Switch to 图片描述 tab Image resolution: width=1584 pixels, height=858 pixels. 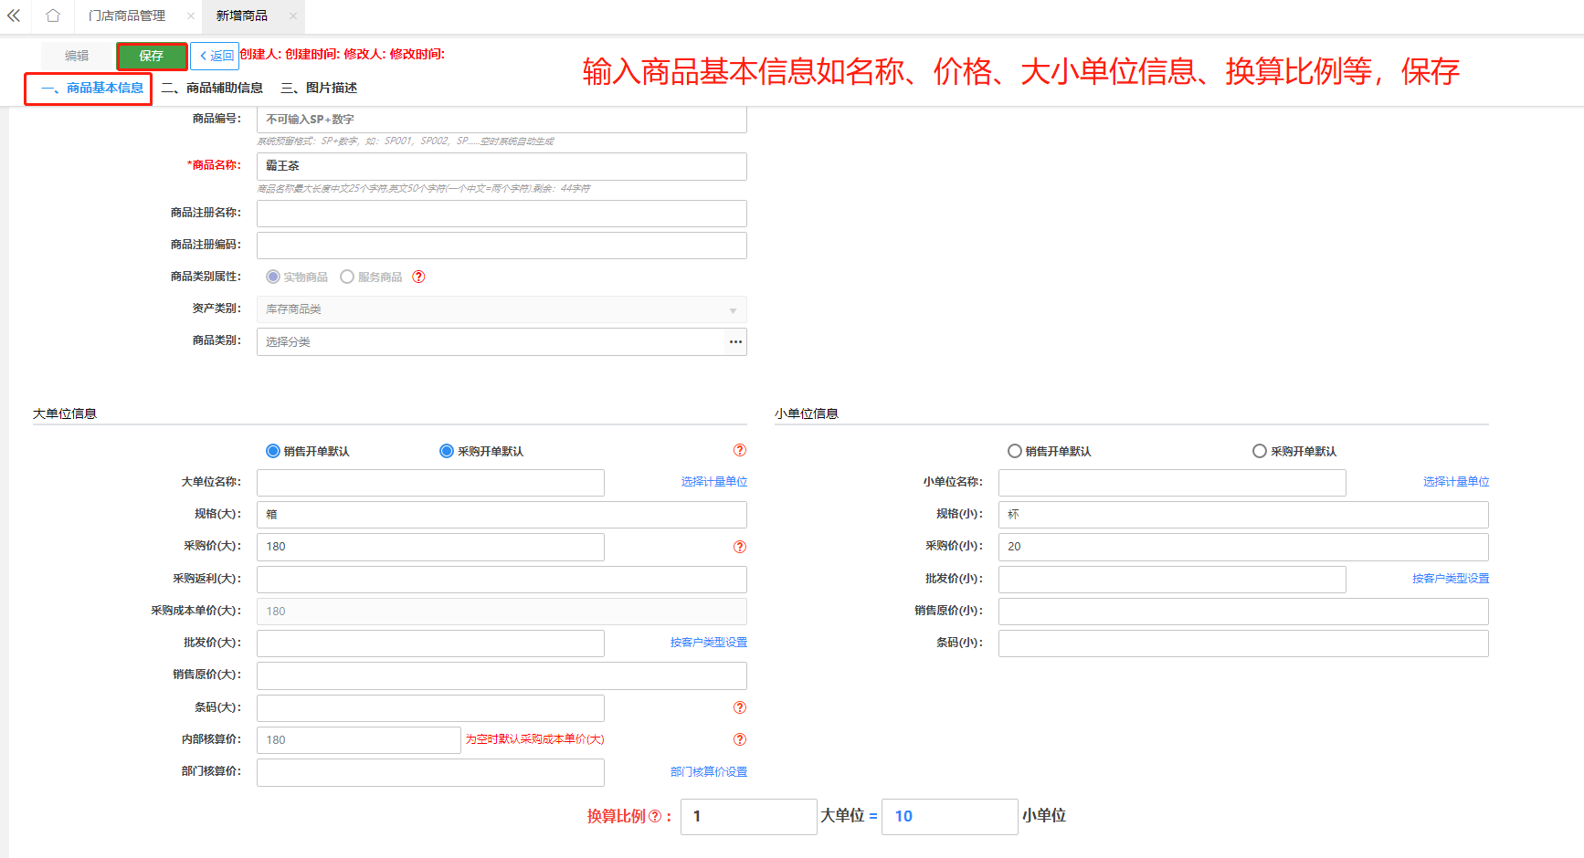pos(319,88)
